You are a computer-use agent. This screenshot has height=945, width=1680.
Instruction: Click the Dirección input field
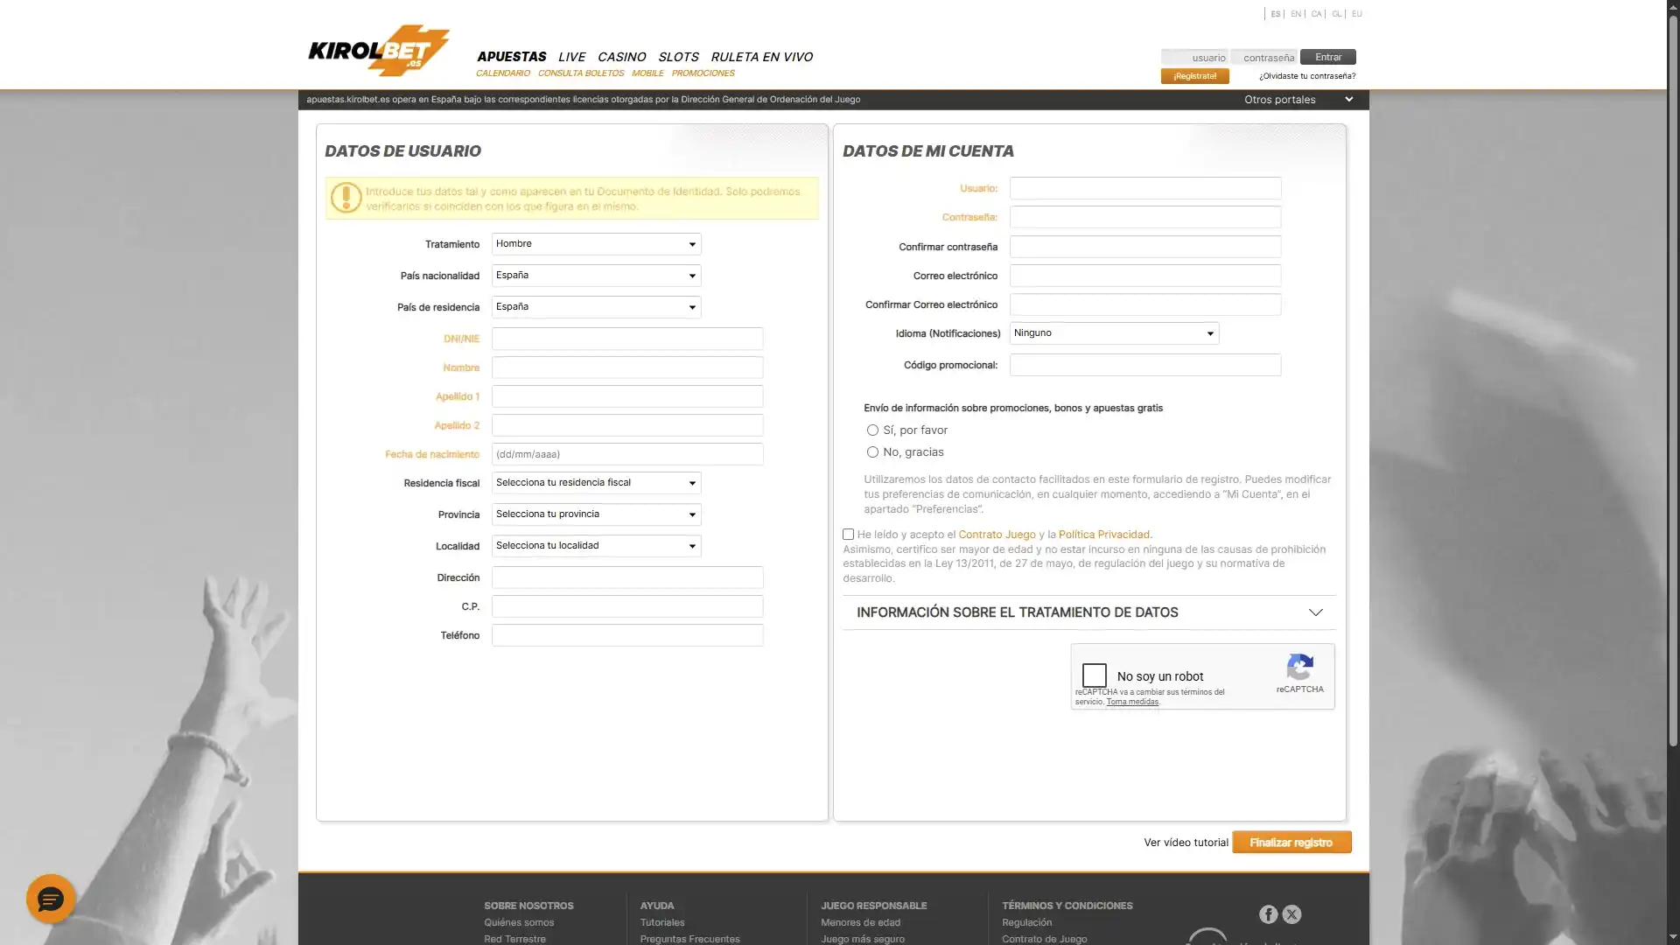pyautogui.click(x=627, y=577)
